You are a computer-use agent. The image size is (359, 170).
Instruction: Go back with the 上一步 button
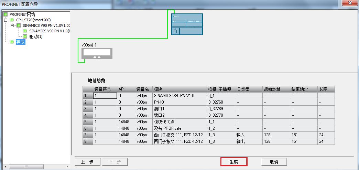click(87, 162)
